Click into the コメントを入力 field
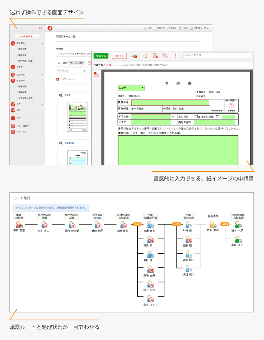 point(216,56)
